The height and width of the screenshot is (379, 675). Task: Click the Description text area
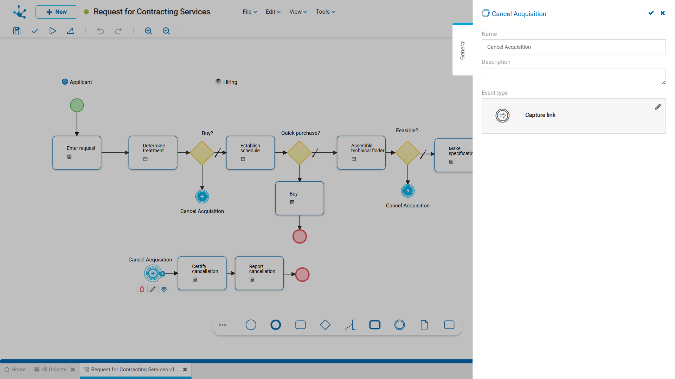(573, 77)
